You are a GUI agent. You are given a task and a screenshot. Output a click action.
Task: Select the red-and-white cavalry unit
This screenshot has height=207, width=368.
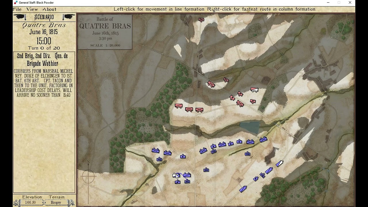click(x=254, y=90)
